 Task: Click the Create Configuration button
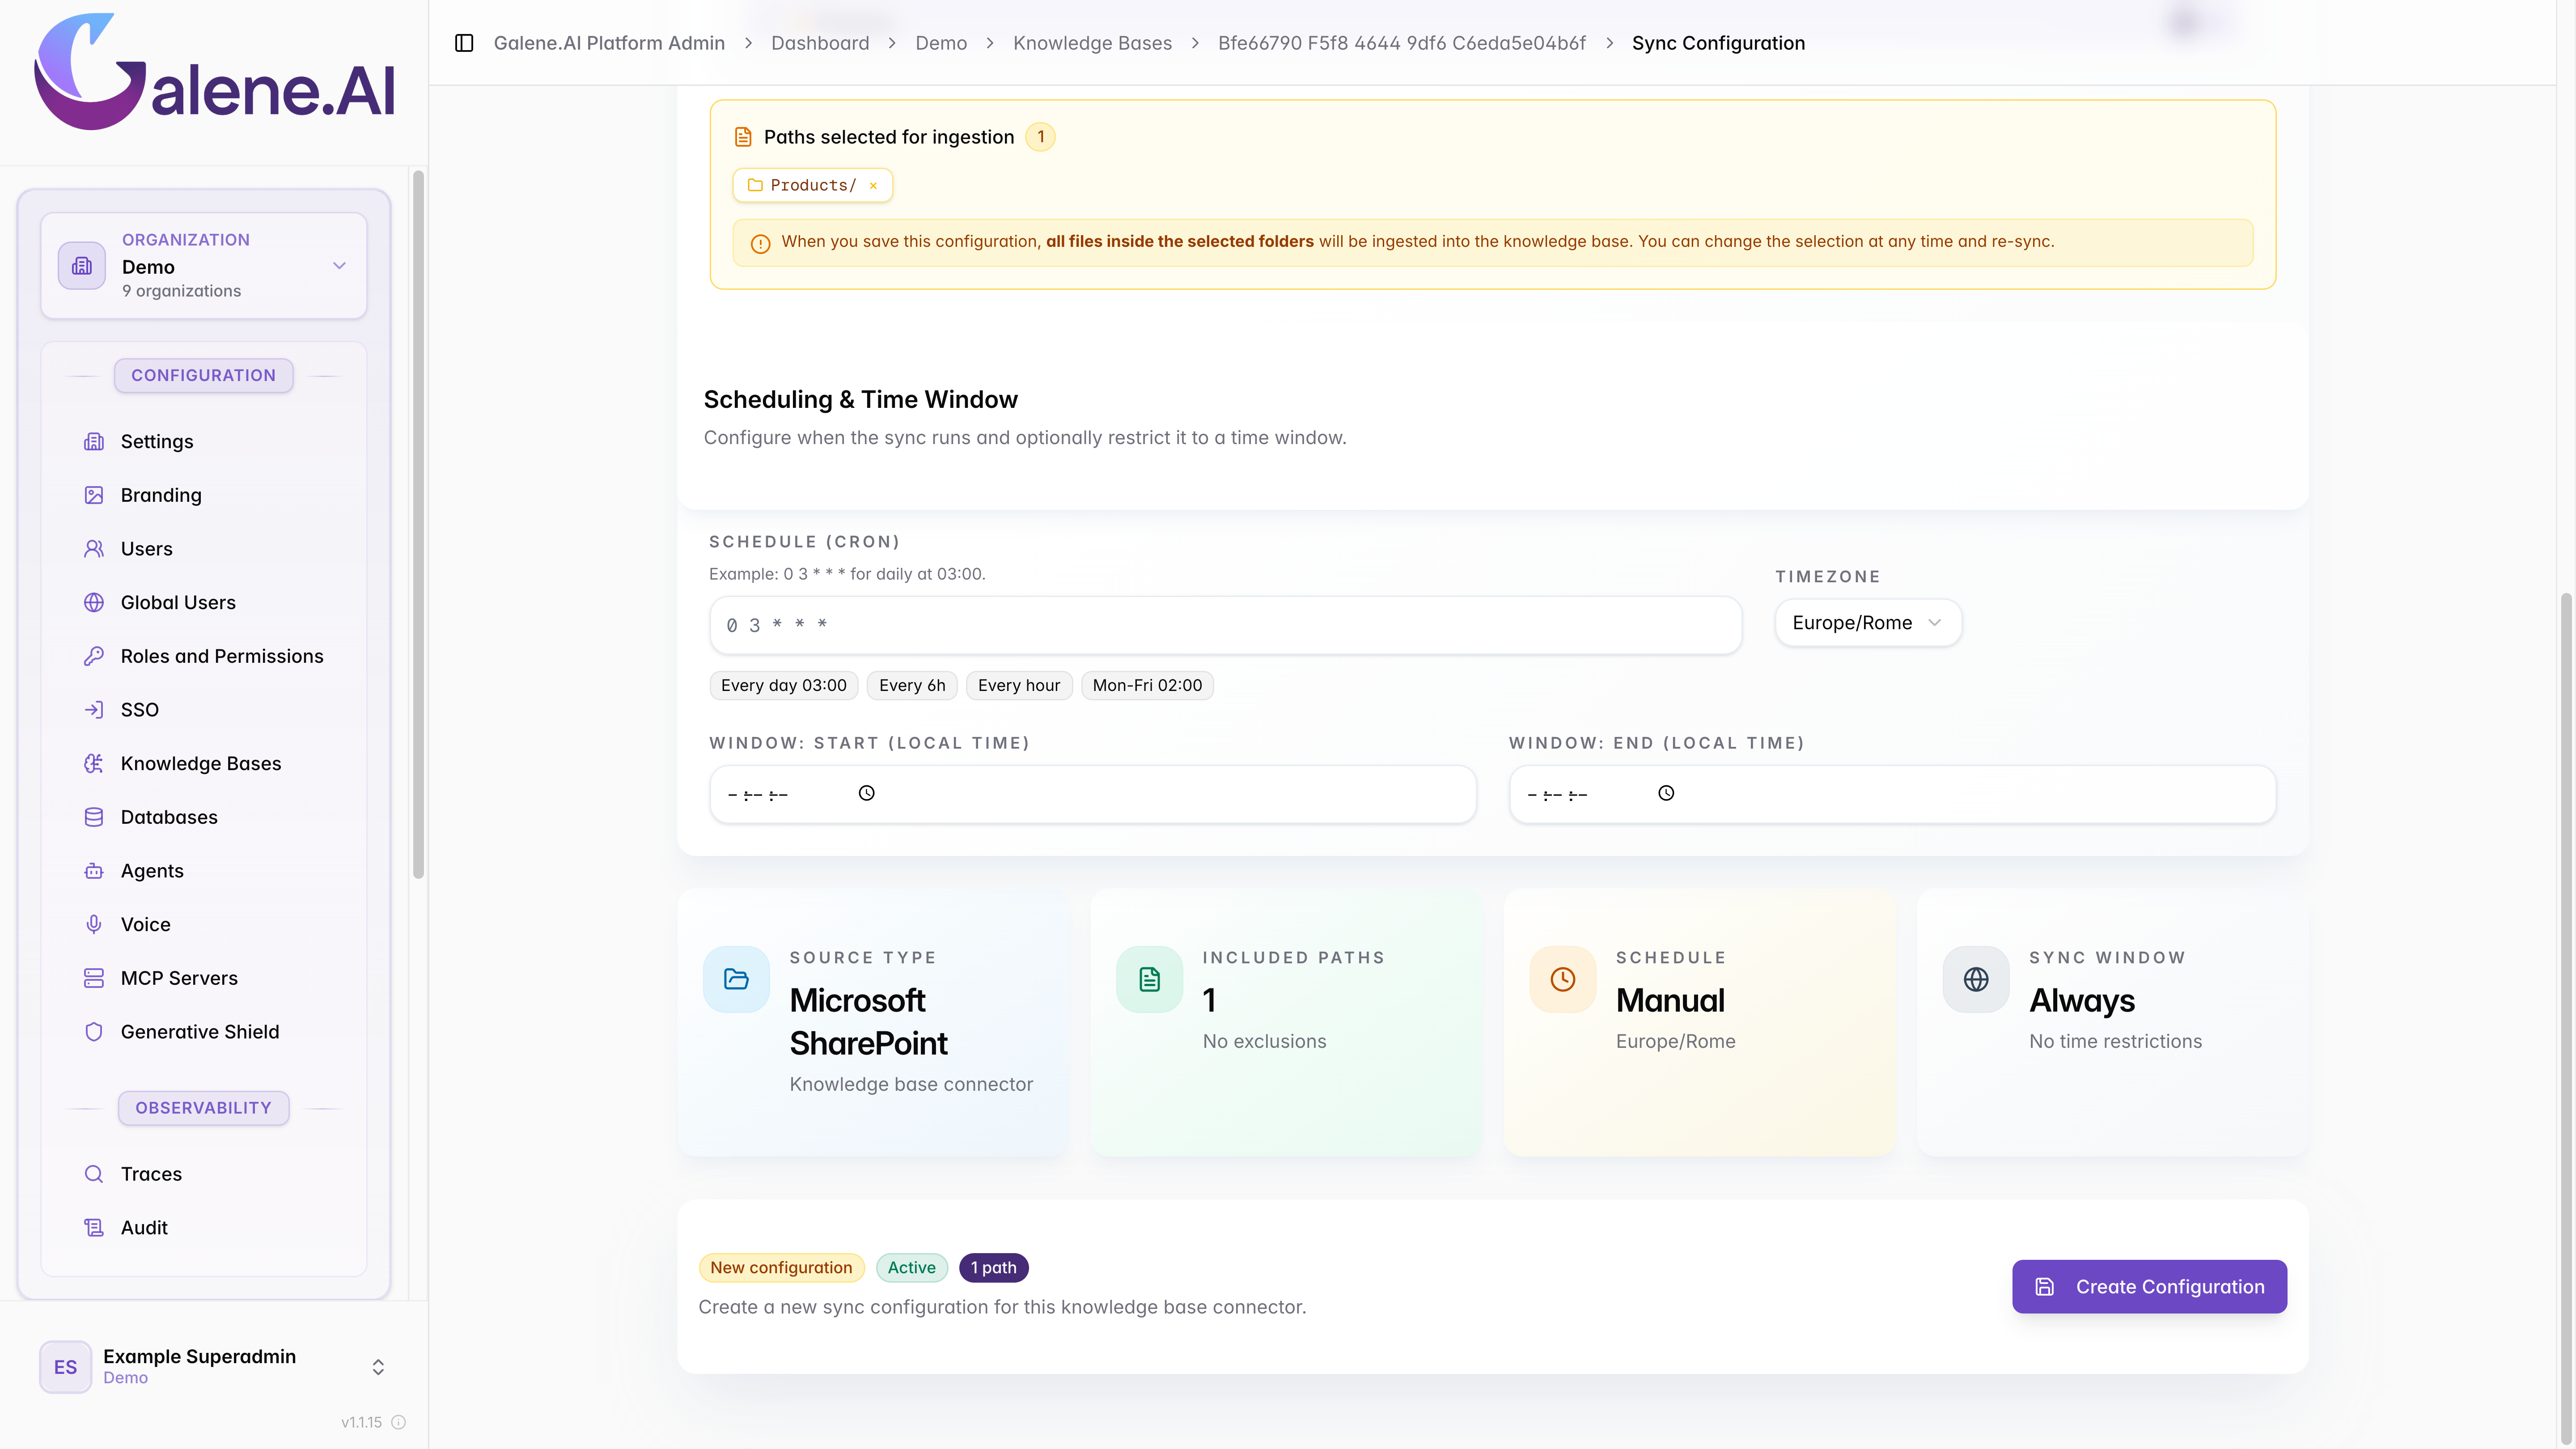click(x=2149, y=1287)
